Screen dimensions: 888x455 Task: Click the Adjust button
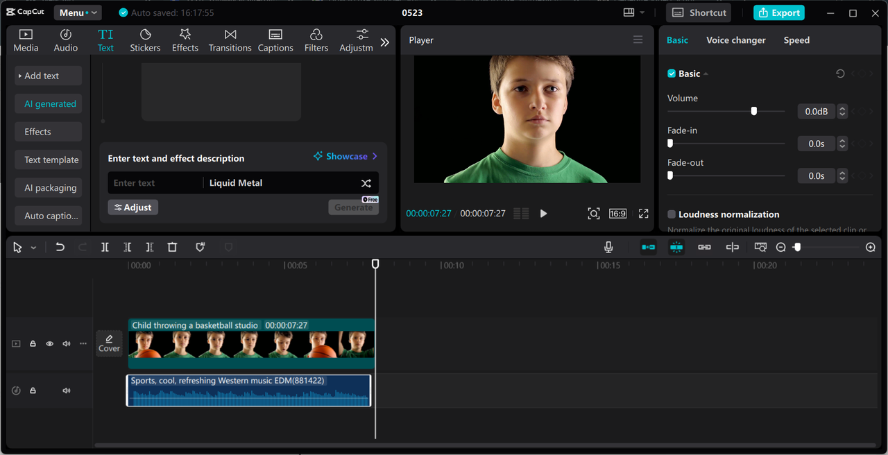133,207
